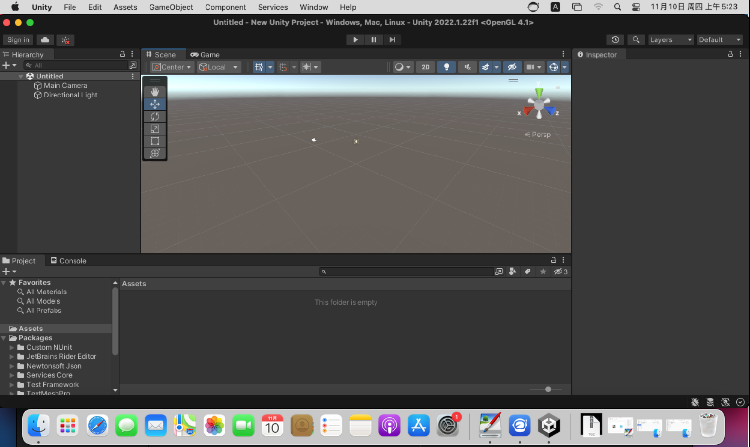
Task: Click the Play button
Action: (356, 39)
